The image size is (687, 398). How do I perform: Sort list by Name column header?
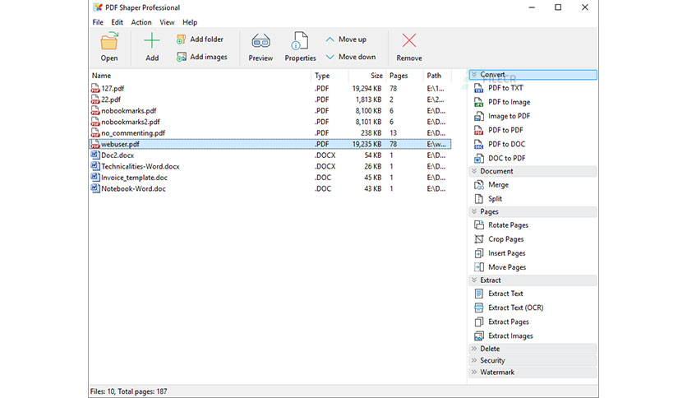[x=201, y=76]
